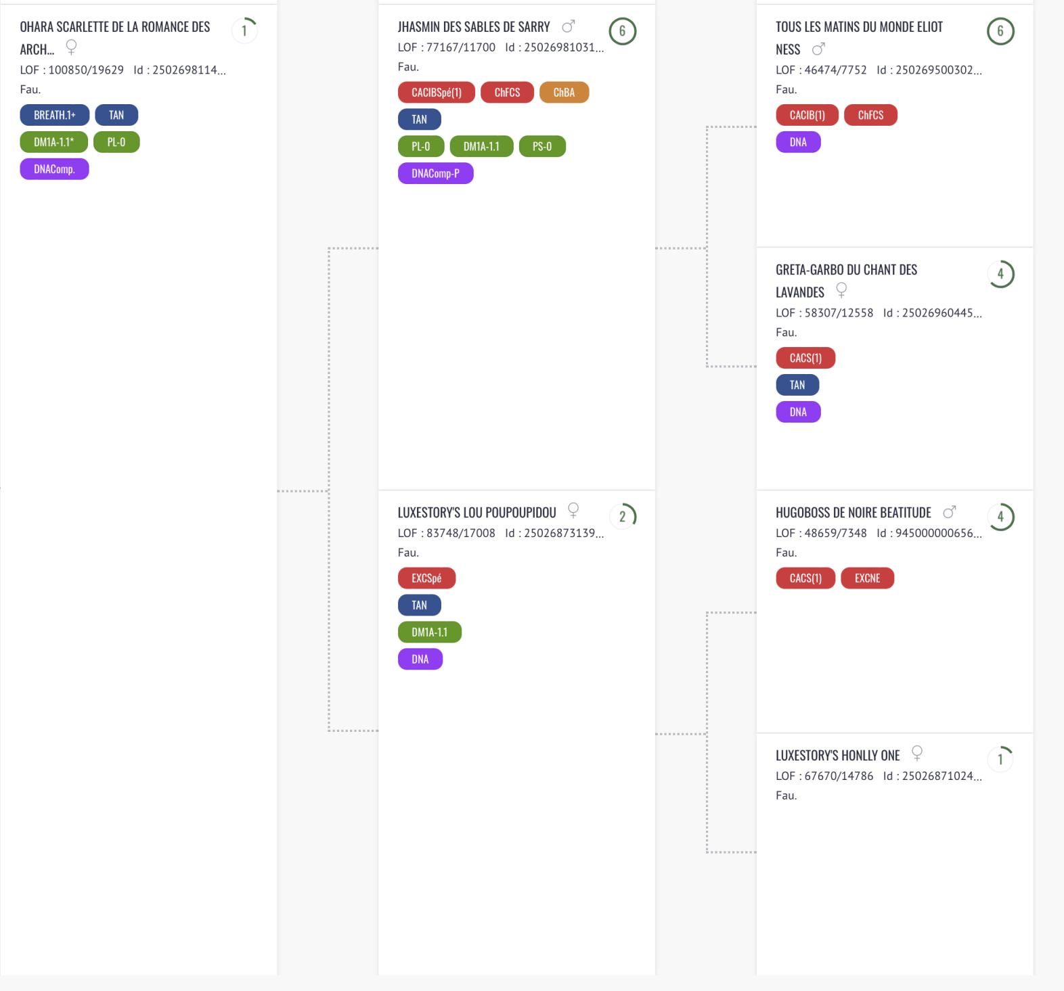Click the EXCSpé tag on Lou Poupoupidou
Viewport: 1064px width, 991px height.
point(426,578)
